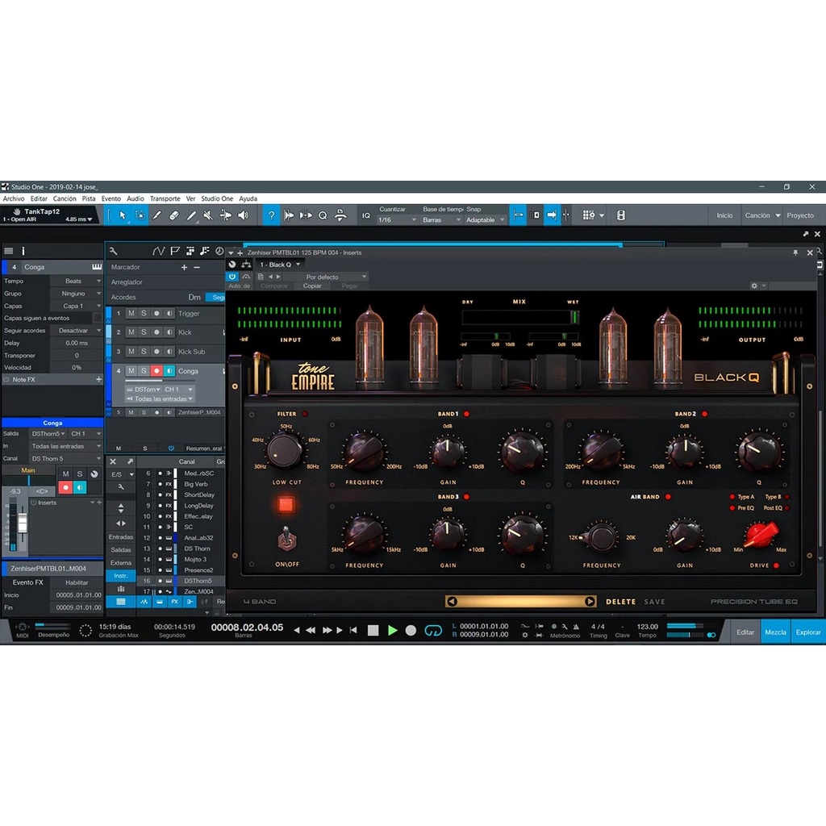Select the Listen speaker tool
The width and height of the screenshot is (826, 826).
tap(243, 215)
